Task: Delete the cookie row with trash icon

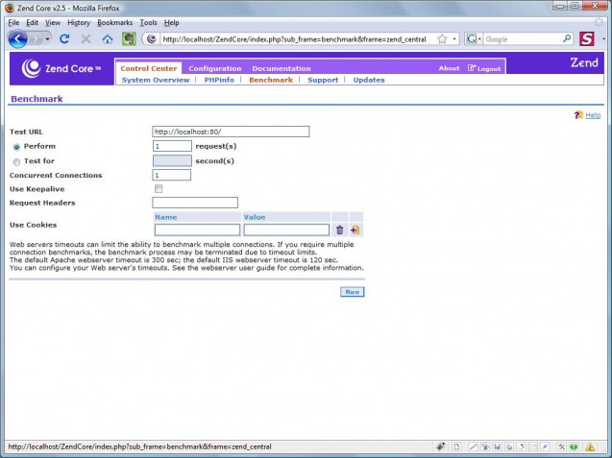Action: (x=339, y=230)
